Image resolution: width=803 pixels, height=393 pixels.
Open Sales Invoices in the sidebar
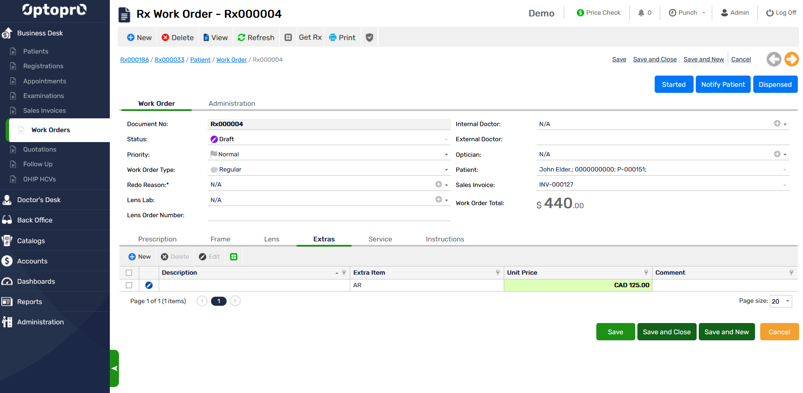coord(45,111)
